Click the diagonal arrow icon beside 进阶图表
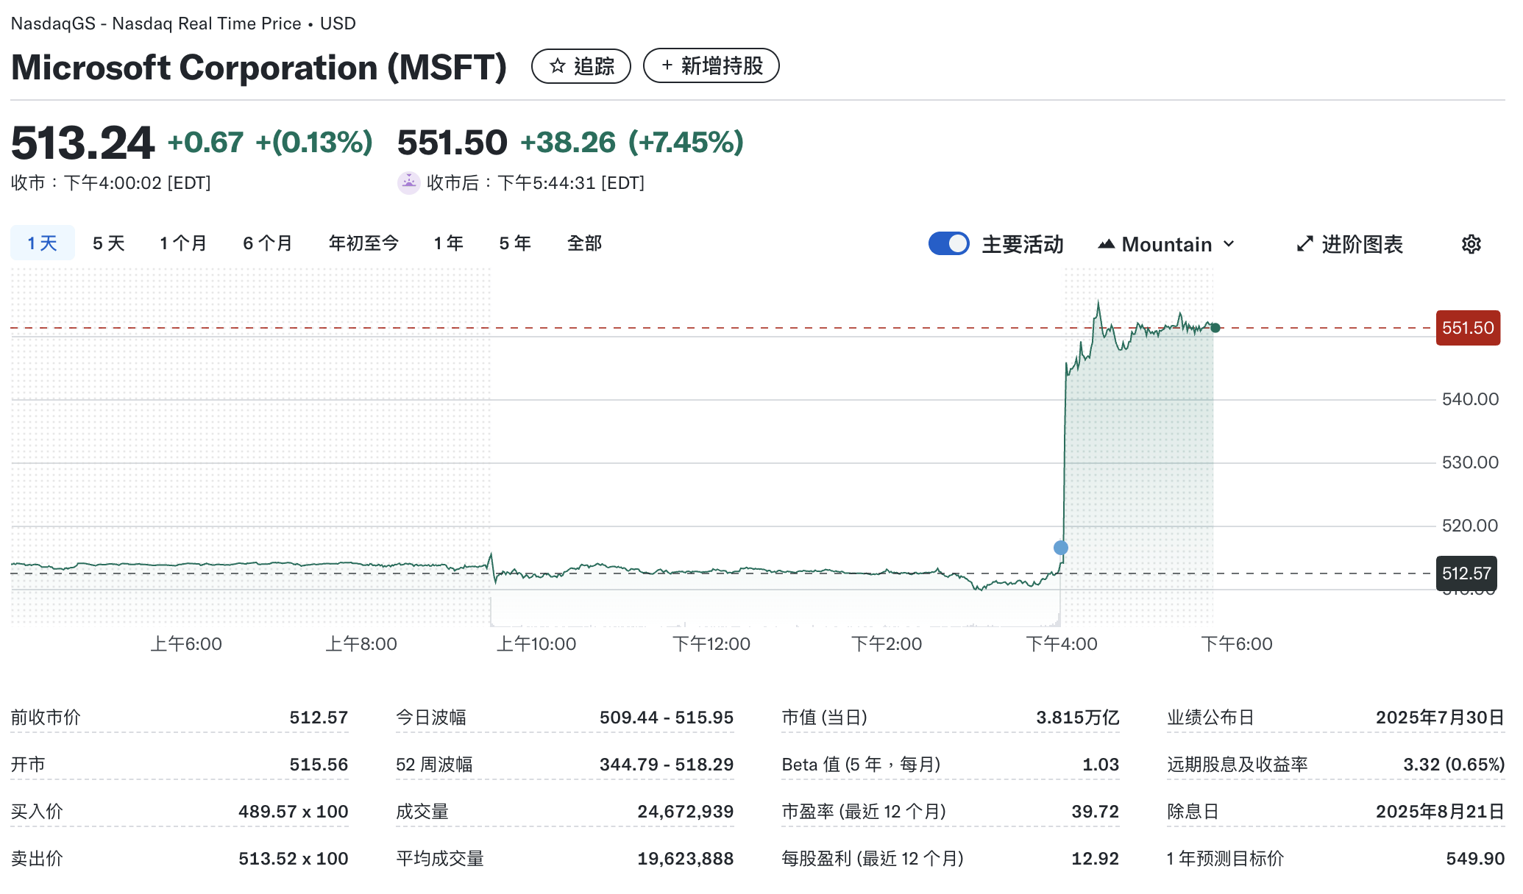 coord(1304,243)
